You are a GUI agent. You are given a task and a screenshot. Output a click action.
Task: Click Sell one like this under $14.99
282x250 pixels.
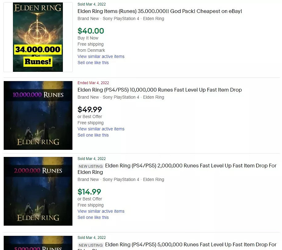tap(93, 217)
